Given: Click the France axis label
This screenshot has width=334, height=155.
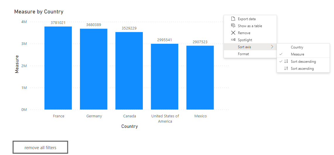Looking at the screenshot, I should (59, 116).
